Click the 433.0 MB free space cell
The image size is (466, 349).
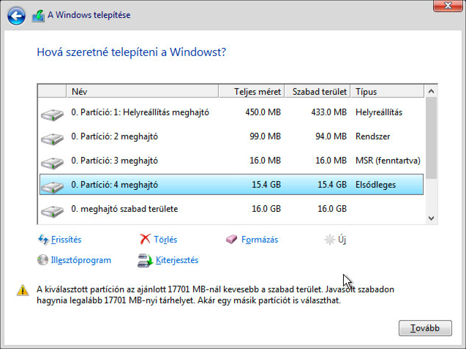(329, 112)
